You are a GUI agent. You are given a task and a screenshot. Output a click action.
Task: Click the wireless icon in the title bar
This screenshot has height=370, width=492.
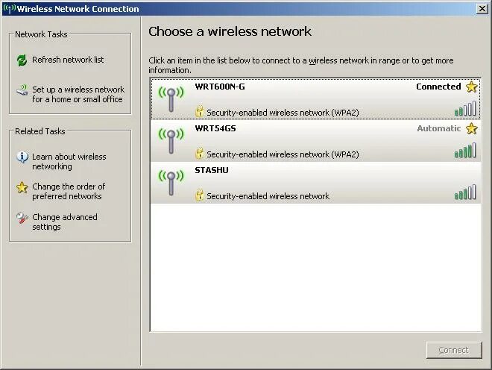[9, 8]
